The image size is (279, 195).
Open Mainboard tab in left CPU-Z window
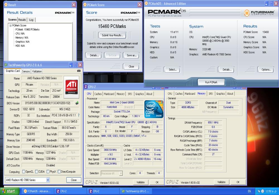point(109,94)
